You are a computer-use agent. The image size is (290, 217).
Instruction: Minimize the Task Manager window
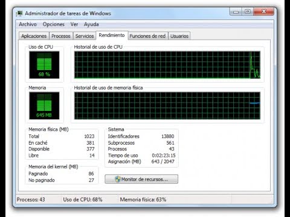click(236, 12)
